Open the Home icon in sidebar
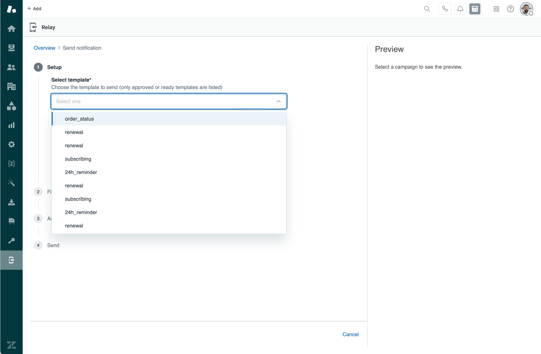Viewport: 541px width, 354px height. pos(12,29)
